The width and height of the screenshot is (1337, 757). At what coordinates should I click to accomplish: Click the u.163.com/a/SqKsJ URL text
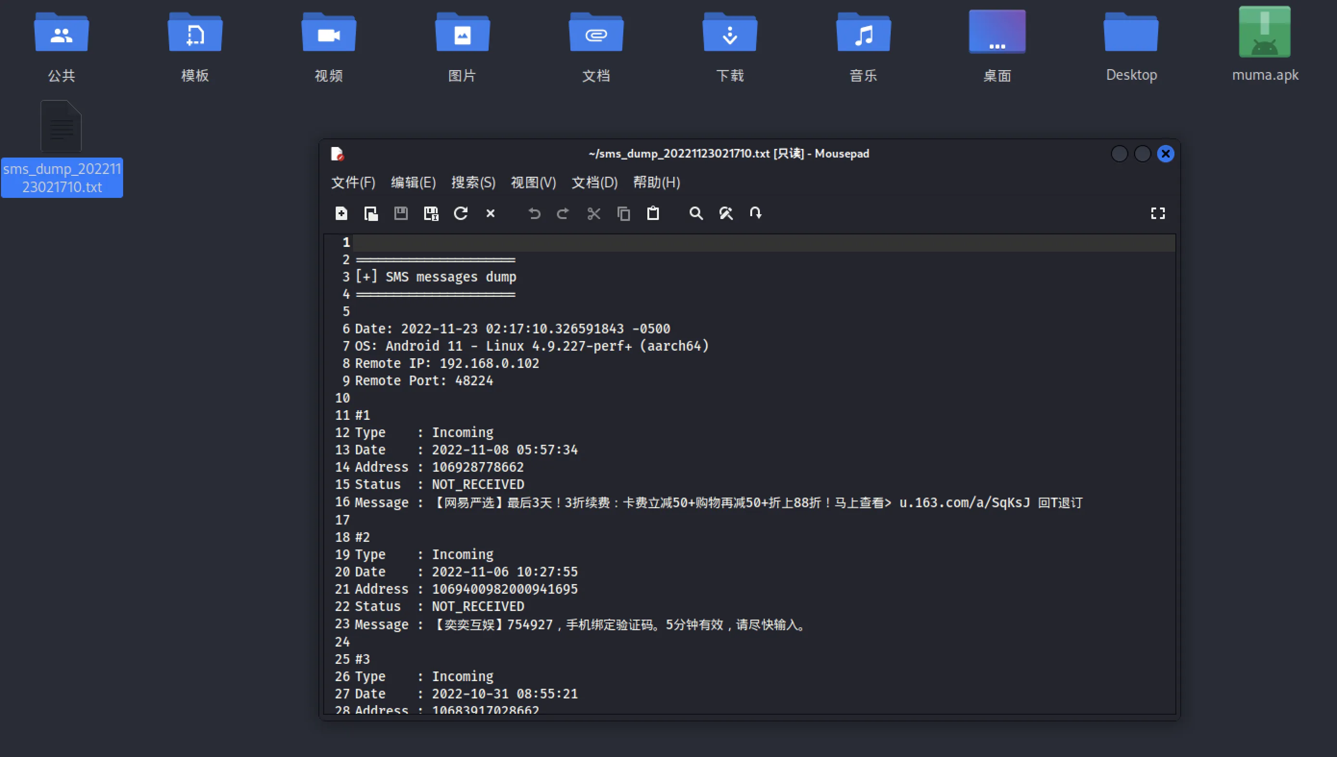click(964, 503)
